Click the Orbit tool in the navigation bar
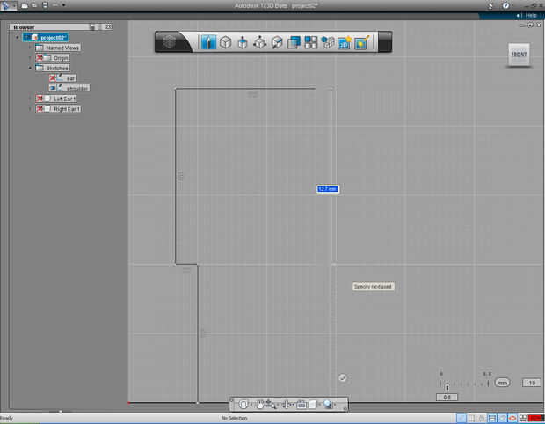This screenshot has height=424, width=545. [x=287, y=404]
